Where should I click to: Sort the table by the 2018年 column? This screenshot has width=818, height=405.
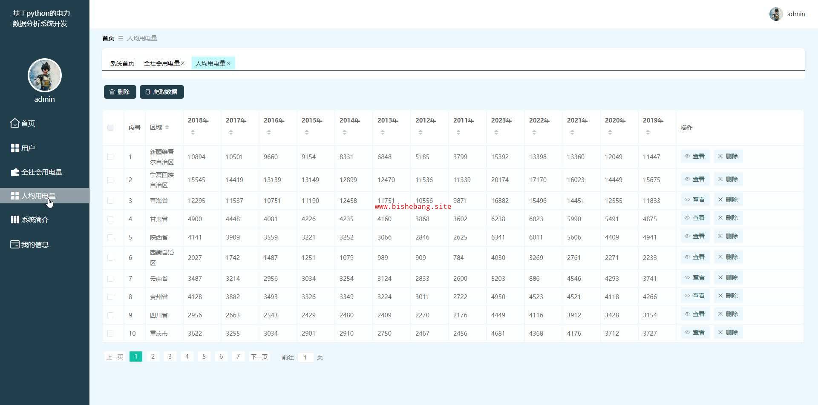(x=193, y=133)
